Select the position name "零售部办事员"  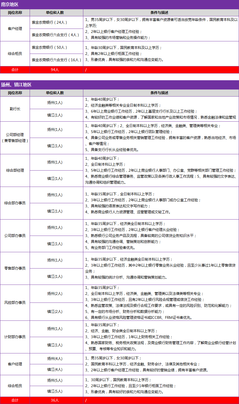[15, 268]
